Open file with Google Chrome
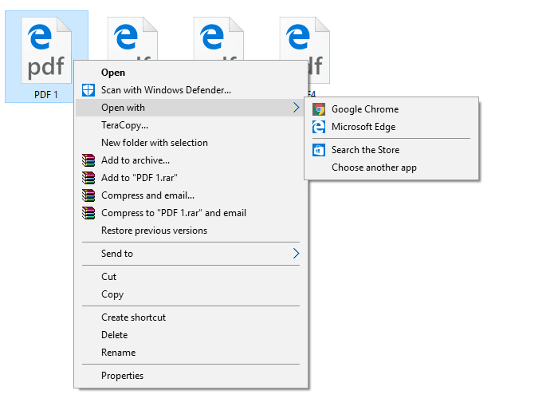 tap(391, 109)
